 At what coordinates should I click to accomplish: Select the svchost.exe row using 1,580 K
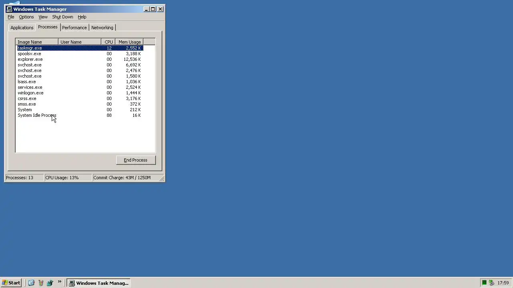coord(80,76)
